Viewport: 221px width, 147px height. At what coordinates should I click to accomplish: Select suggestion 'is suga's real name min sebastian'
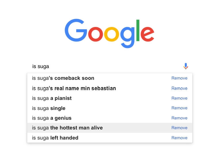74,88
